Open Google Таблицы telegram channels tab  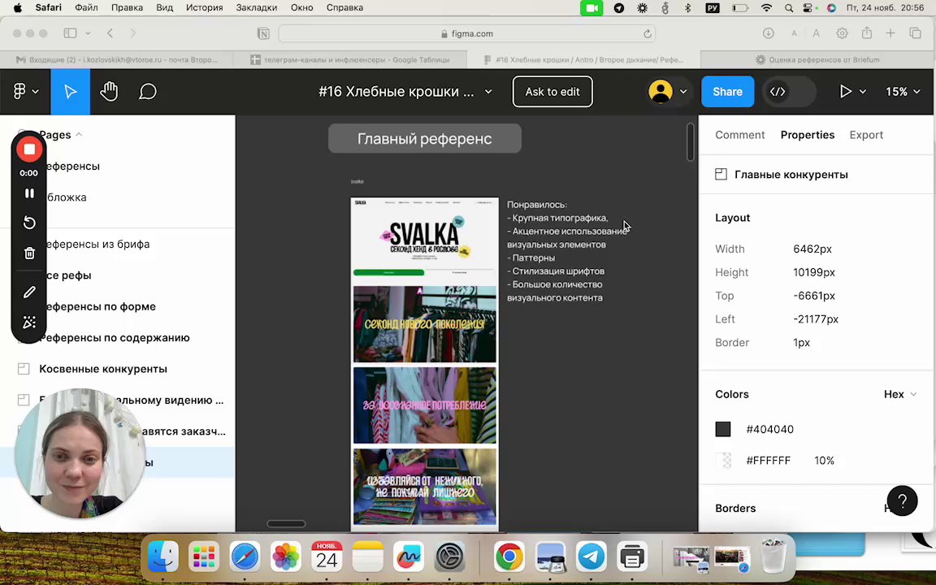tap(350, 59)
